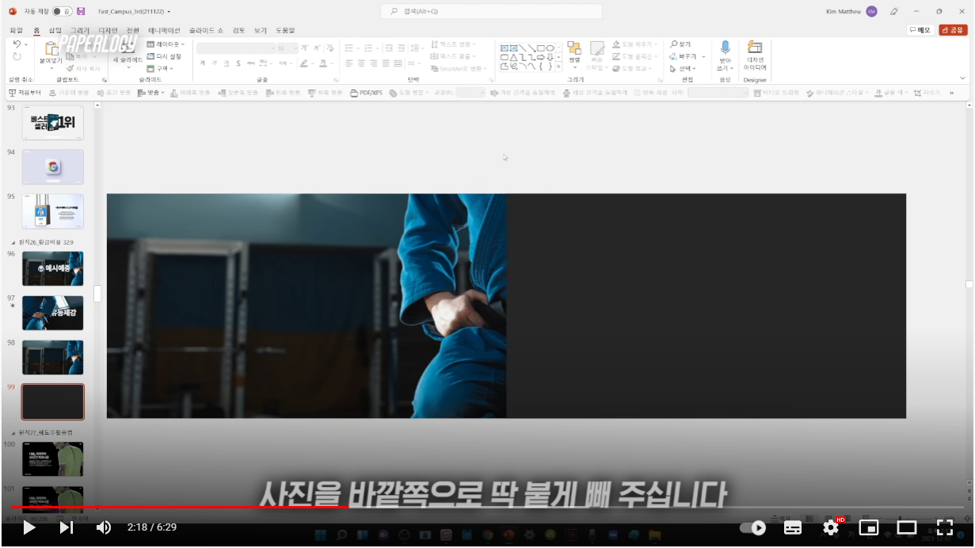Toggle subtitles with the captions icon
Image resolution: width=975 pixels, height=548 pixels.
click(793, 527)
